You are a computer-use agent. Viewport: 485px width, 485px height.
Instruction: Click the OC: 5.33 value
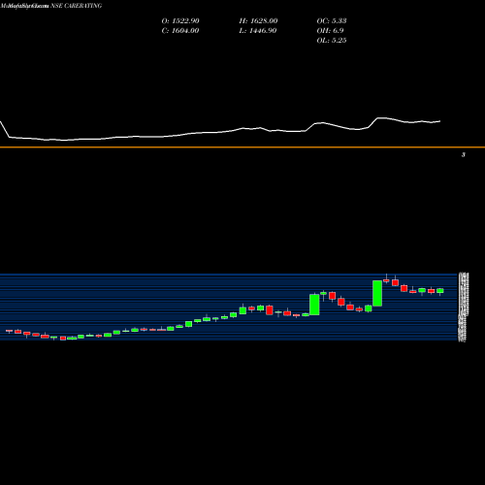(x=332, y=21)
